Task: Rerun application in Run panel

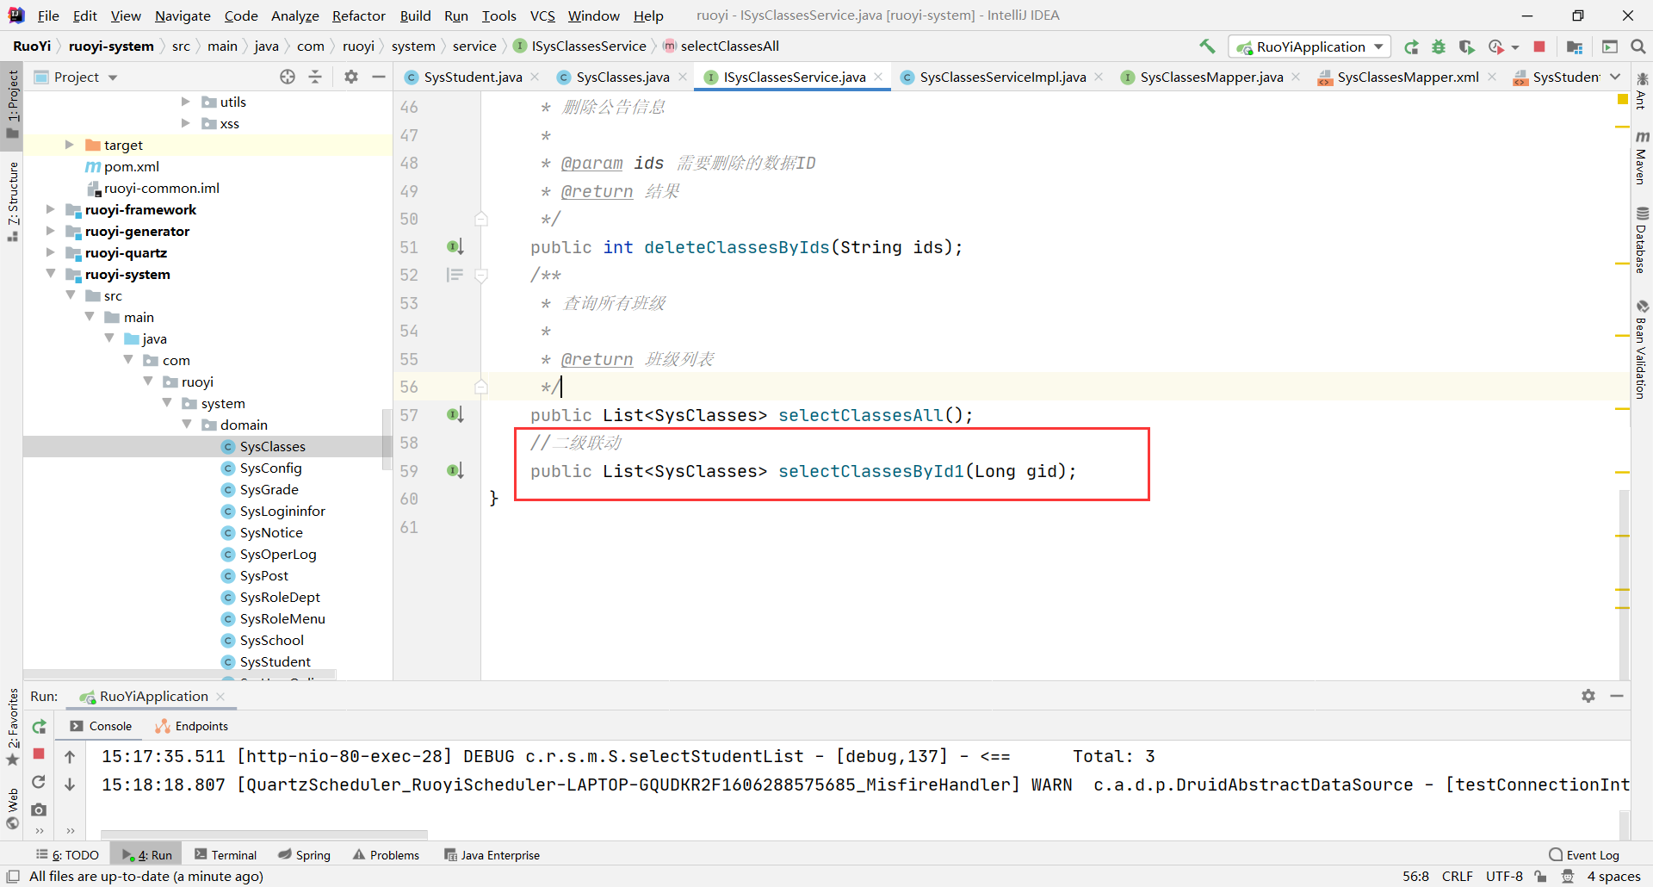Action: [39, 727]
